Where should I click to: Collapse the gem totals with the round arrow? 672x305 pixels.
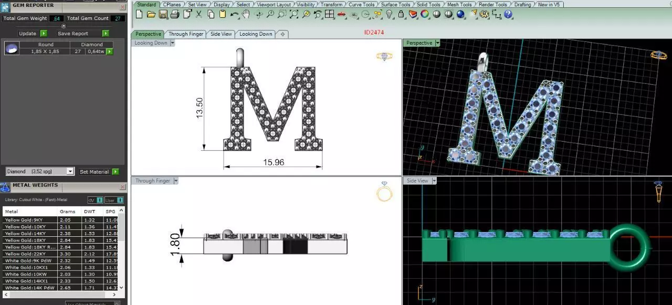pyautogui.click(x=64, y=26)
